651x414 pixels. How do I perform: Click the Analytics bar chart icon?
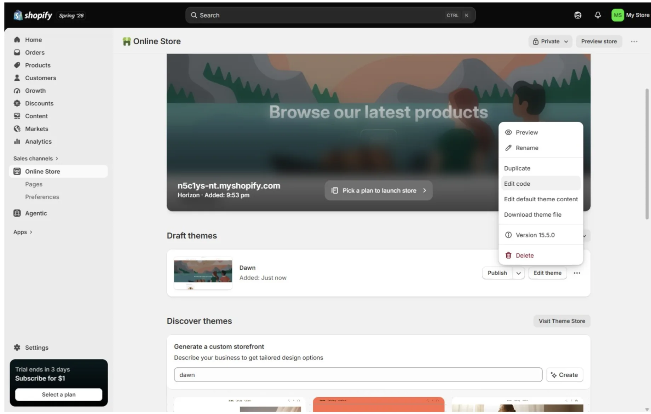pos(17,142)
